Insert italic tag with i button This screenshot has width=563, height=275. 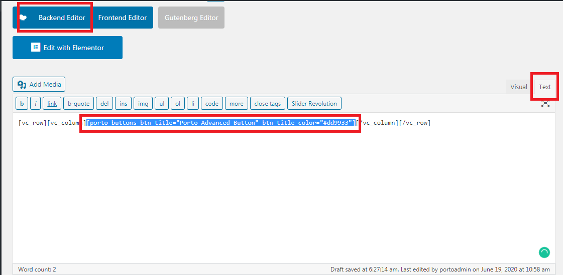(x=35, y=104)
